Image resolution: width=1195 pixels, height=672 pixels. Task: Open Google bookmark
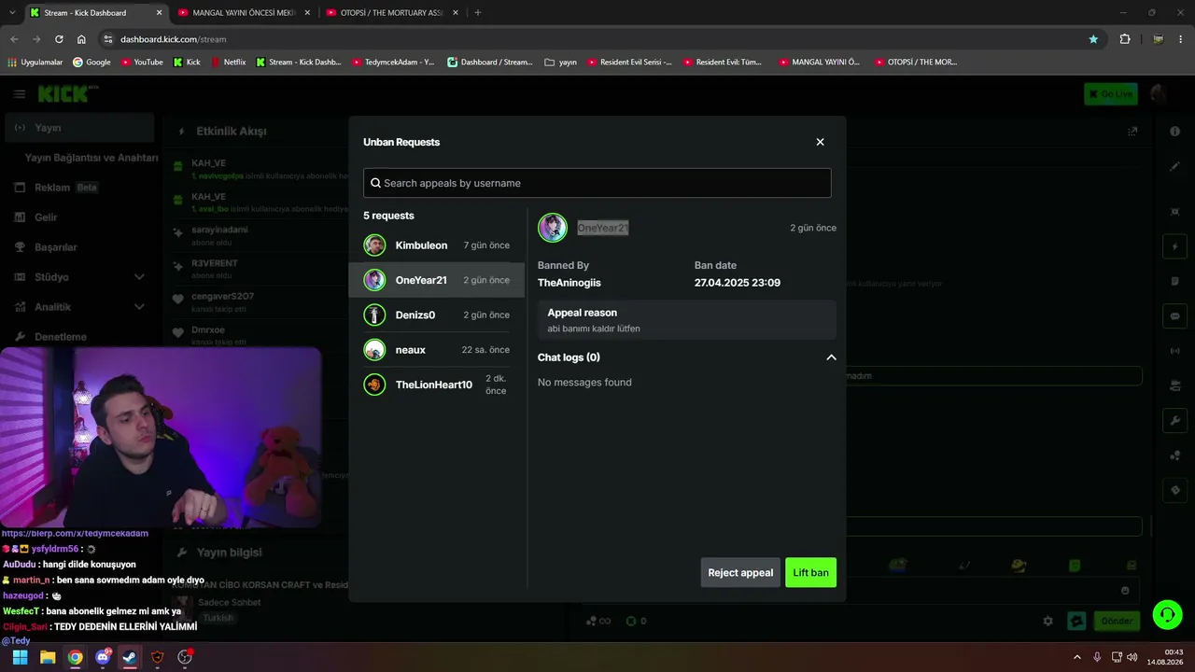tap(91, 62)
